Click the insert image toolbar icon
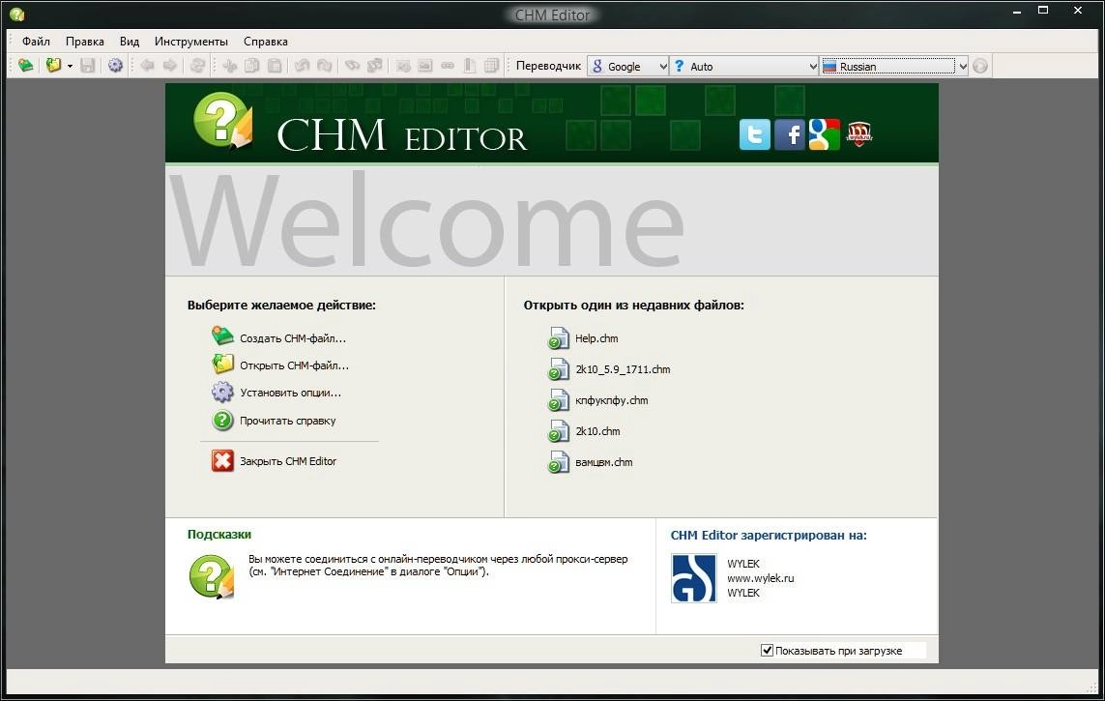The image size is (1105, 701). click(425, 66)
